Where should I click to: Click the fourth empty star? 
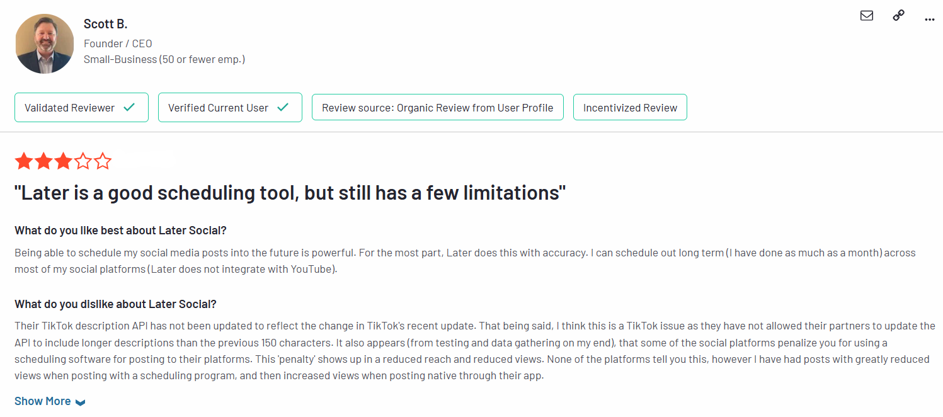point(83,161)
